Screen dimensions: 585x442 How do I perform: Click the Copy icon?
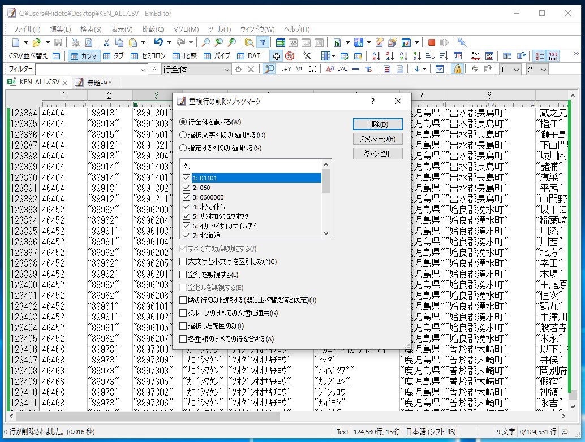(119, 42)
